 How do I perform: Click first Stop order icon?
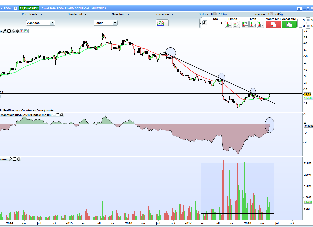coord(245,24)
